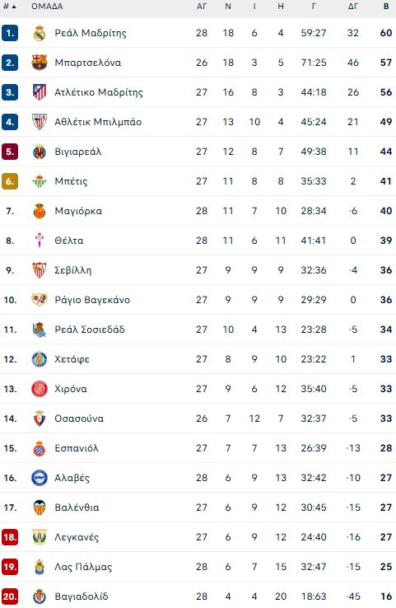This screenshot has height=608, width=396.
Task: Click the Athletic Bilbao crest icon
Action: 40,122
